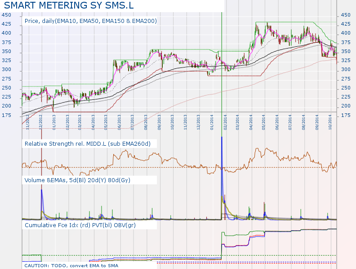Click the 02/2013 date axis label
This screenshot has width=356, height=269.
[x=67, y=122]
